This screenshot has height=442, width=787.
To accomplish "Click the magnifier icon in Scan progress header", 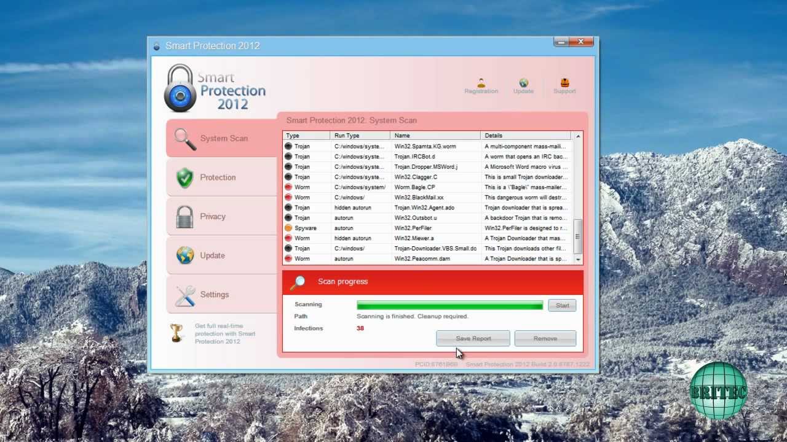I will coord(298,282).
